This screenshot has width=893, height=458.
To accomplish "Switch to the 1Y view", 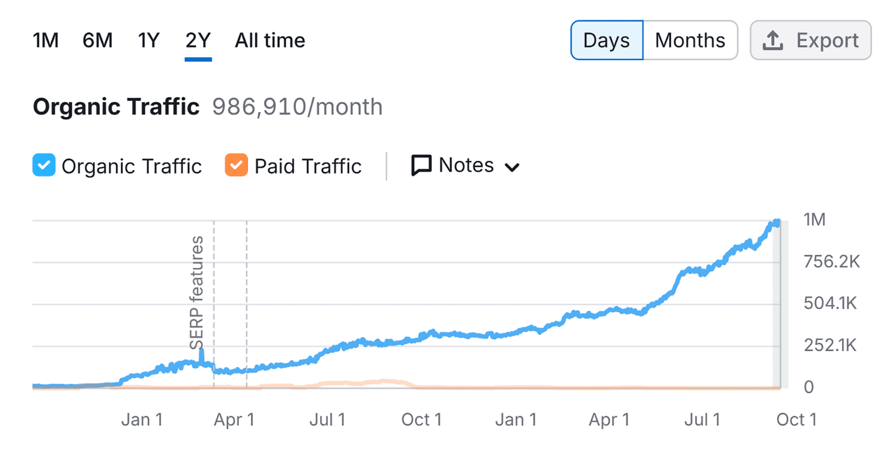I will 148,40.
